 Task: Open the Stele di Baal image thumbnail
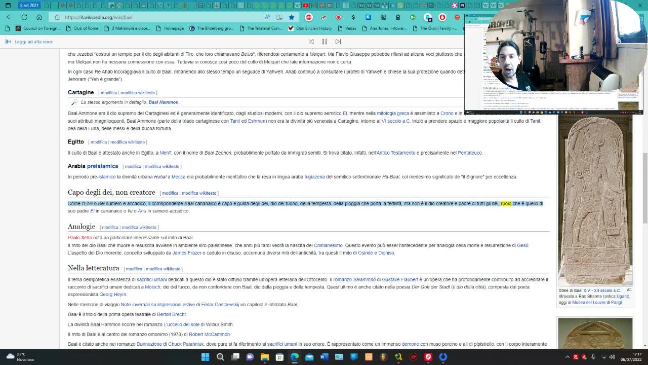click(x=595, y=200)
